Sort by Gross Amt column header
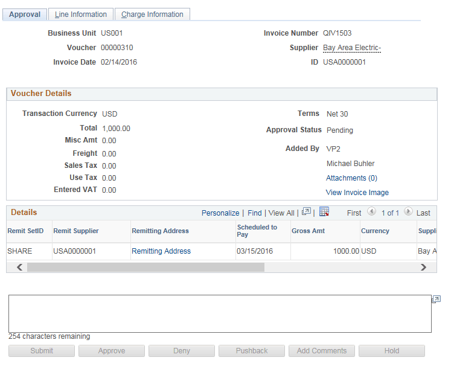 pos(308,231)
